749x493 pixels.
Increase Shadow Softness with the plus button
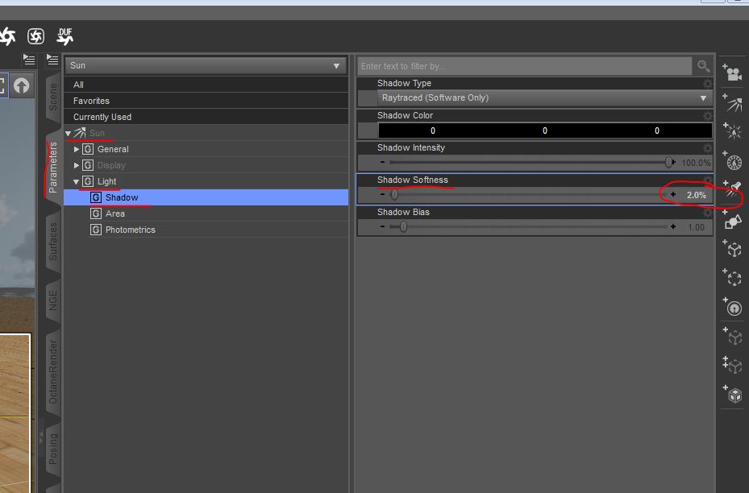click(673, 195)
